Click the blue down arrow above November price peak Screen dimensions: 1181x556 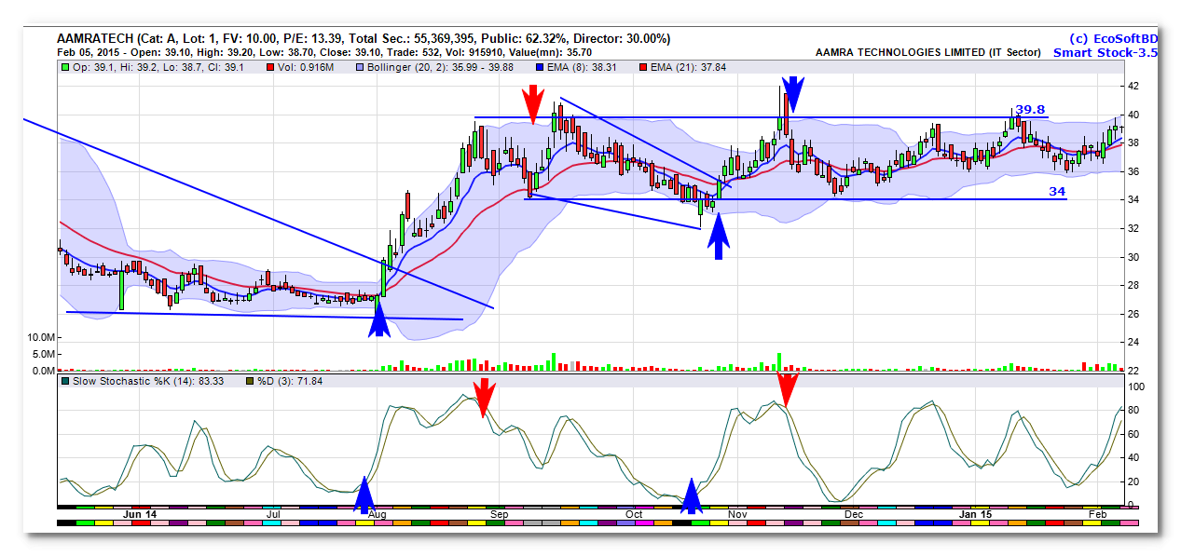(791, 95)
